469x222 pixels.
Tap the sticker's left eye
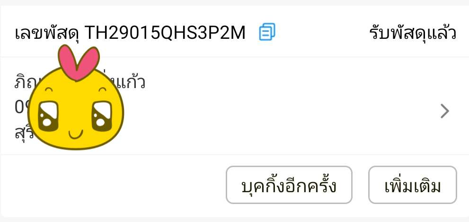click(x=48, y=116)
